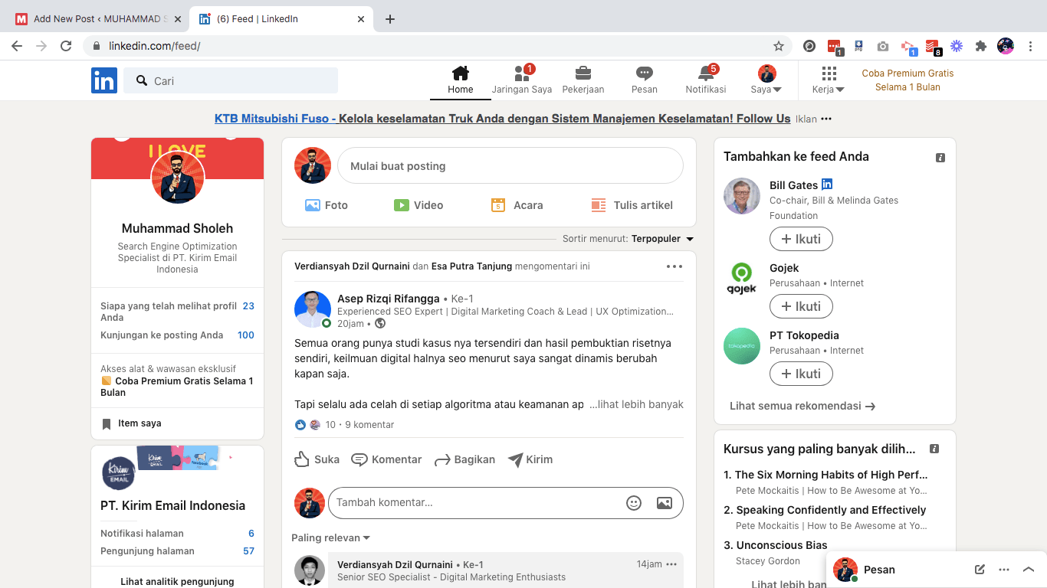Click Foto photo upload icon
This screenshot has width=1047, height=588.
click(313, 205)
